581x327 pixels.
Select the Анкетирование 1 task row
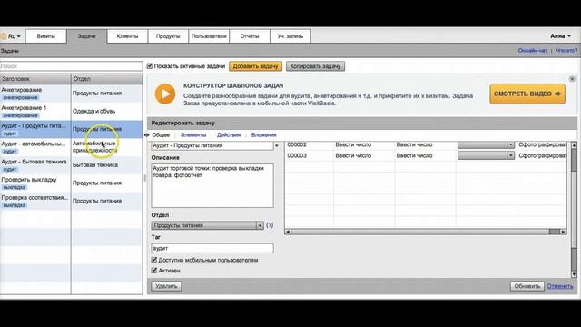pos(71,111)
